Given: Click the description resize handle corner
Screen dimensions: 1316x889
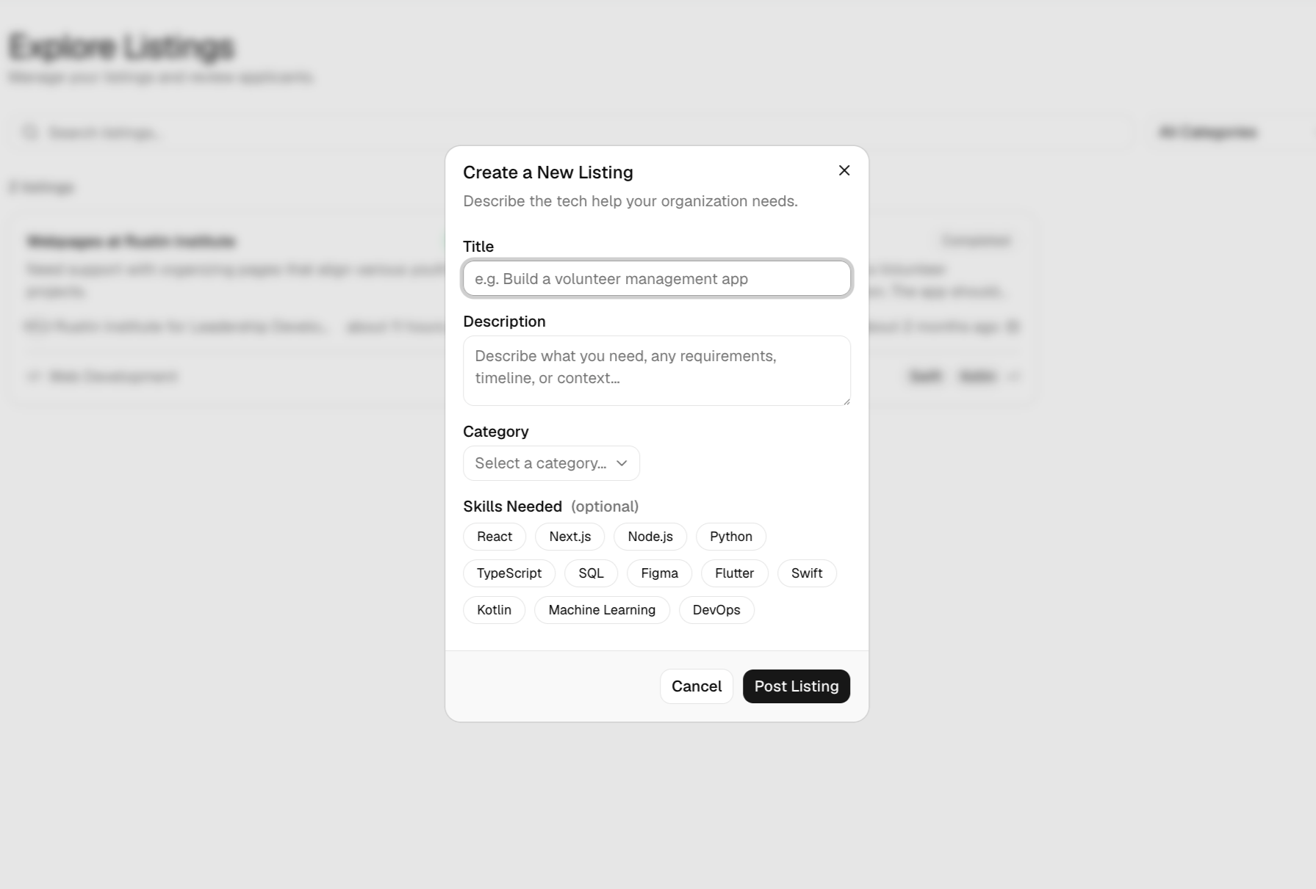Looking at the screenshot, I should coord(846,401).
